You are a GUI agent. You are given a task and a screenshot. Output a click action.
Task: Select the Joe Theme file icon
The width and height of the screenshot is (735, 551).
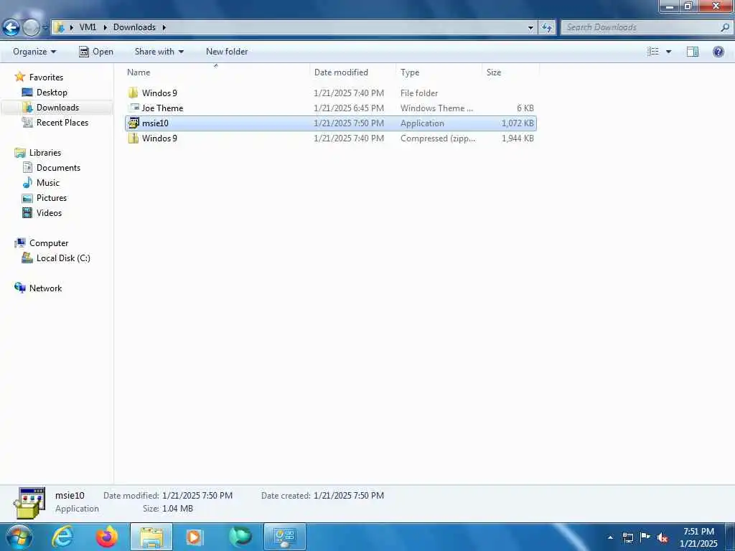click(134, 108)
